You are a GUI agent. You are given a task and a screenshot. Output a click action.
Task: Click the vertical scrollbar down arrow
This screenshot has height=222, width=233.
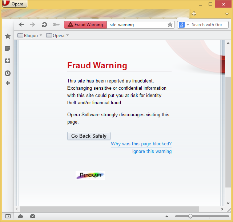point(228,203)
